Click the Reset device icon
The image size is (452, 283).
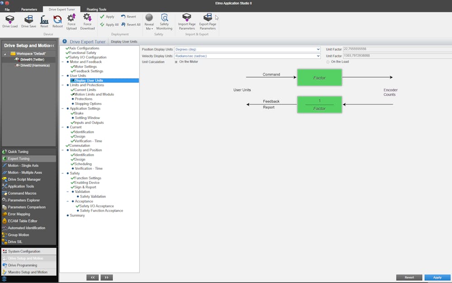[x=44, y=19]
